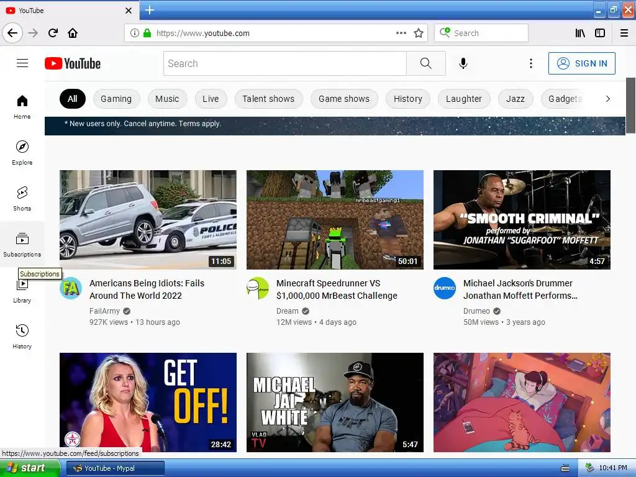Image resolution: width=636 pixels, height=477 pixels.
Task: Click the YouTube search magnifier button
Action: pyautogui.click(x=426, y=63)
